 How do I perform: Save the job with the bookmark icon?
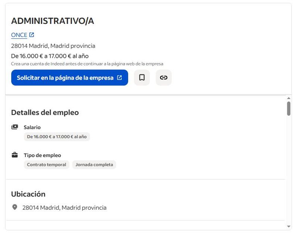point(142,78)
